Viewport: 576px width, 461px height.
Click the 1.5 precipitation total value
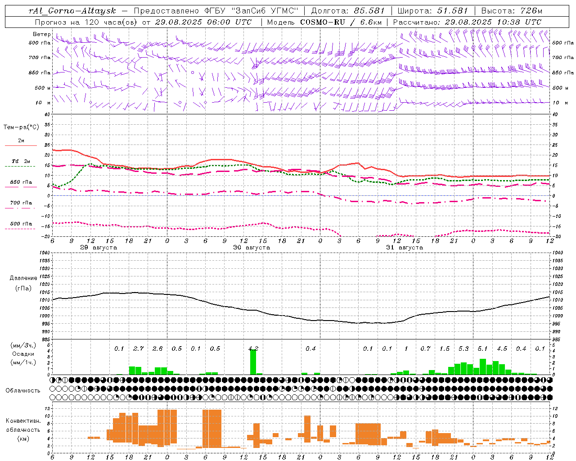445,348
